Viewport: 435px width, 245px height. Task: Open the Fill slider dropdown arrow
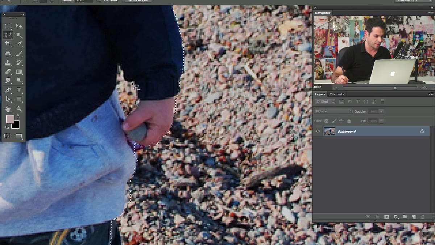pyautogui.click(x=381, y=121)
